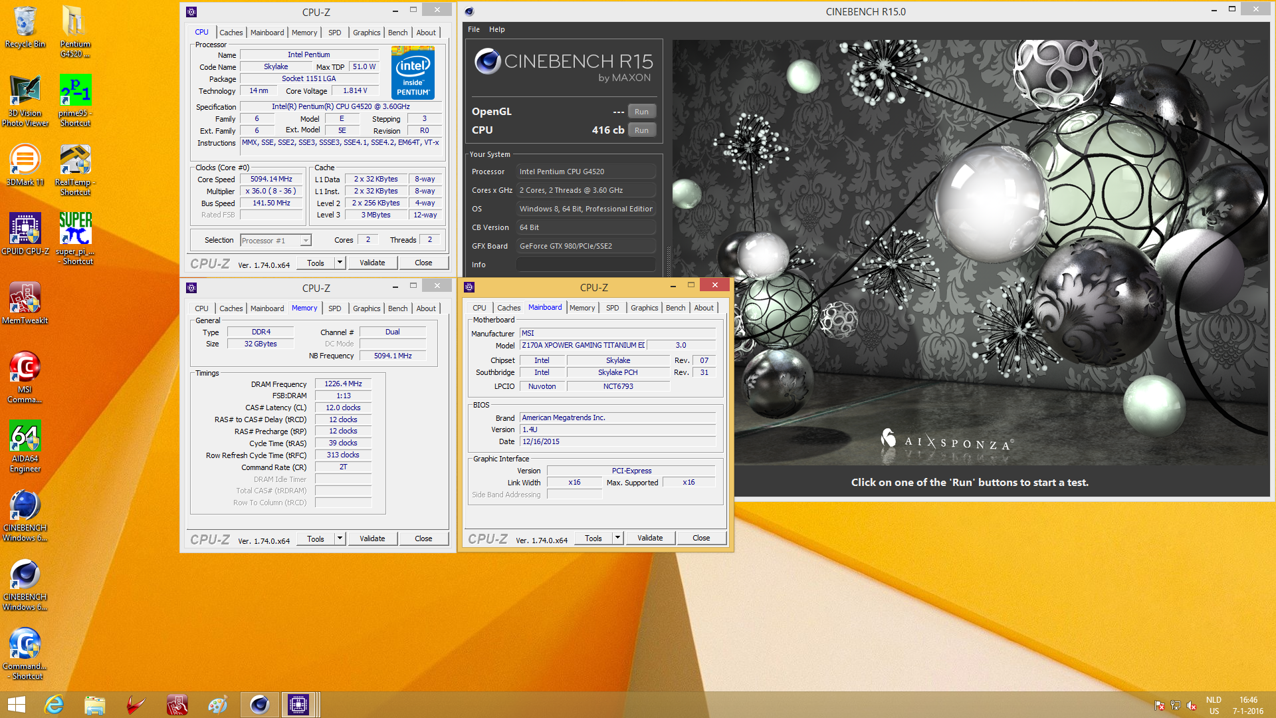This screenshot has height=718, width=1276.
Task: Launch CPUID CPU-Z desktop icon
Action: tap(25, 234)
